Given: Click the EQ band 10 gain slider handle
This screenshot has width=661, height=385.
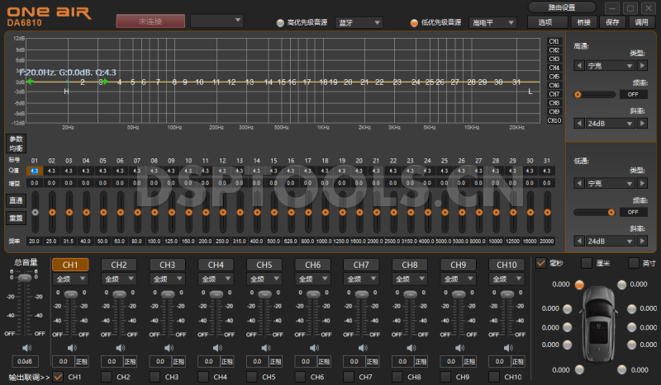Looking at the screenshot, I should pyautogui.click(x=188, y=212).
